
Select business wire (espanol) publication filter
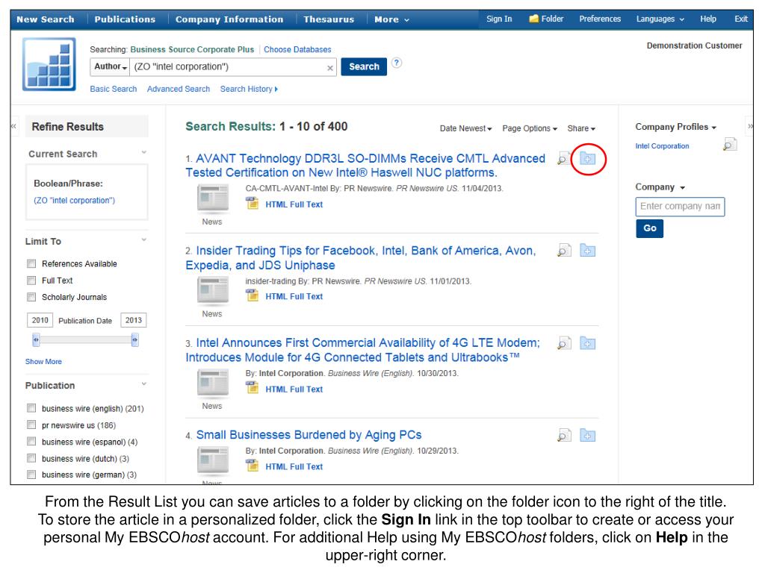pyautogui.click(x=31, y=442)
